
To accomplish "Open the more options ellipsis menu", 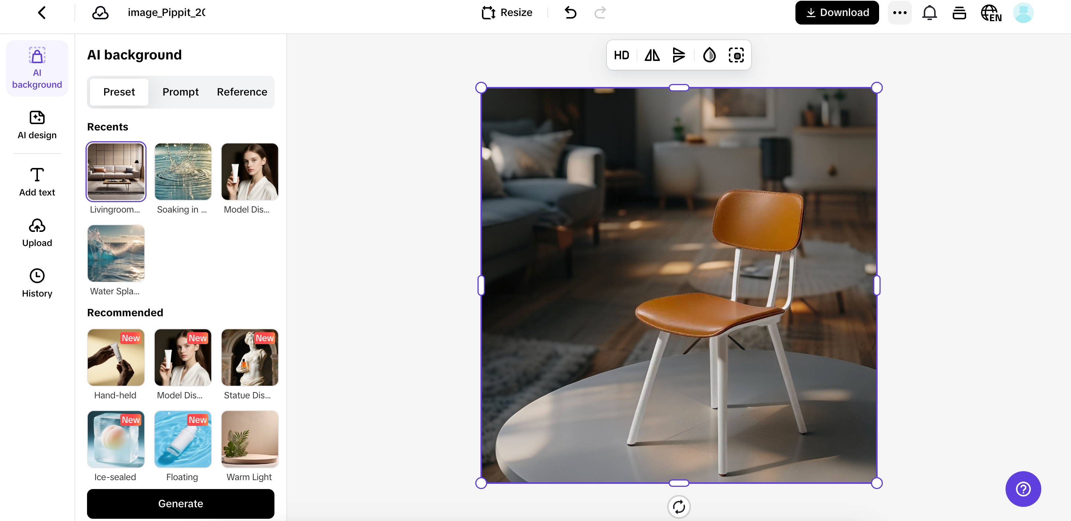I will (900, 13).
